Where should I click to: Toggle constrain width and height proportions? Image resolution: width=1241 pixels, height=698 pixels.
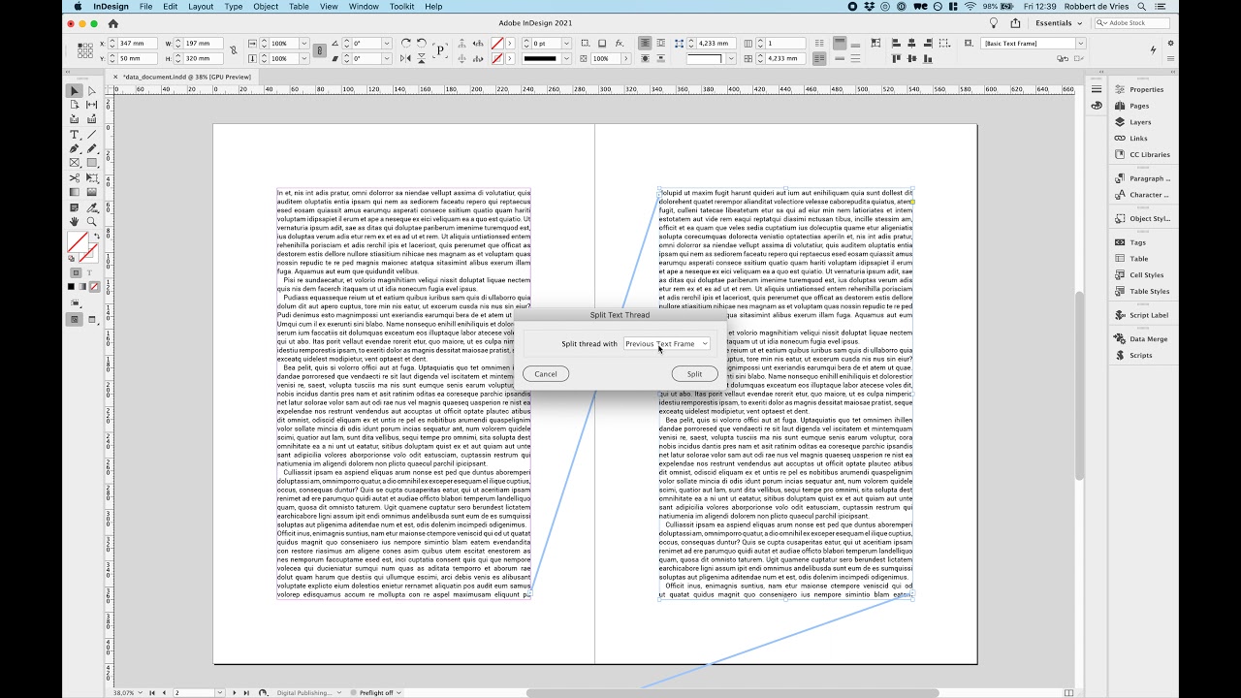point(233,50)
